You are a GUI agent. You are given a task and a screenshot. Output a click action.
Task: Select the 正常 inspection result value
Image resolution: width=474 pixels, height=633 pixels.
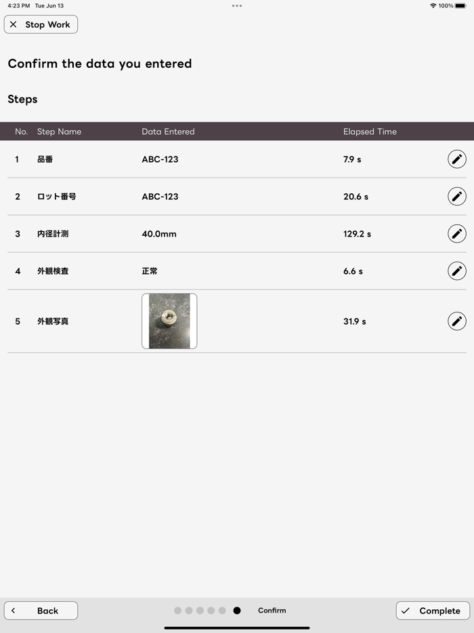150,271
